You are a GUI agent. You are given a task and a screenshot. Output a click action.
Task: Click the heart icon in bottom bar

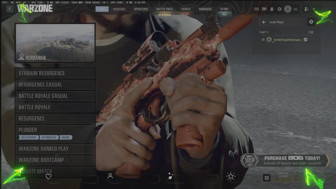(49, 176)
